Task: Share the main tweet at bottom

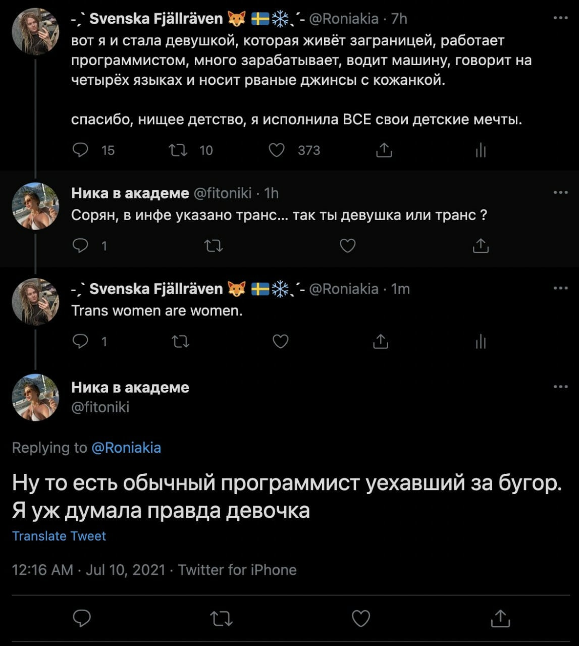Action: tap(499, 618)
